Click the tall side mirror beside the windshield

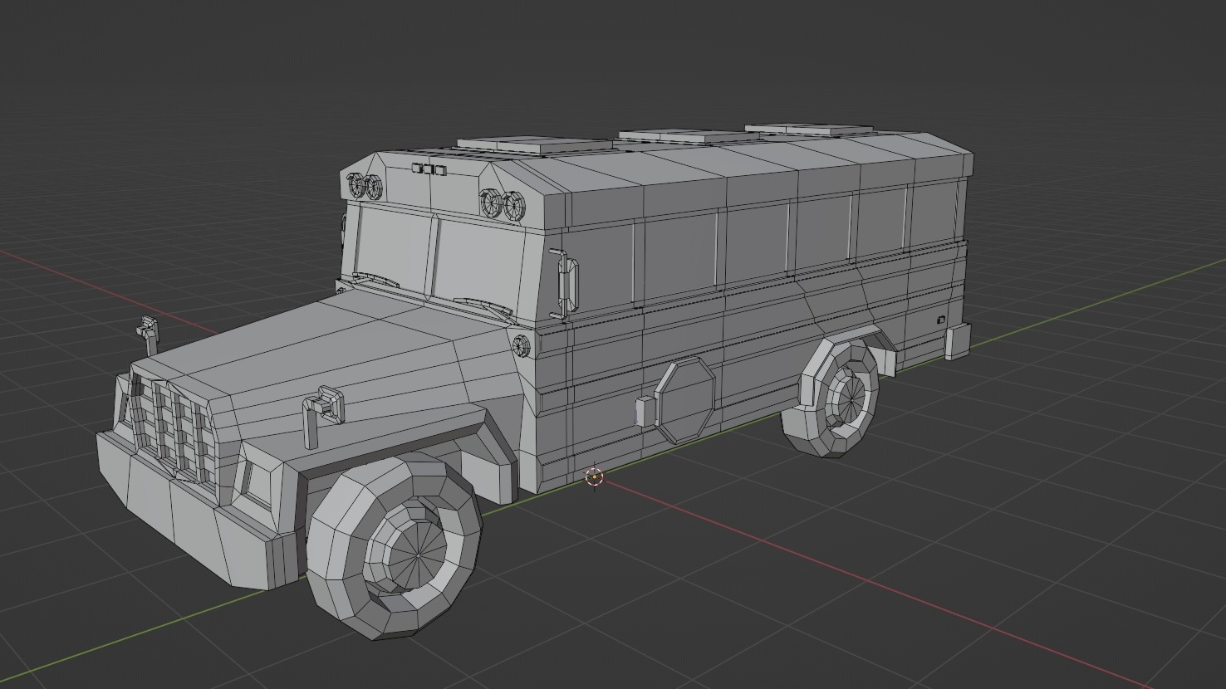point(563,284)
